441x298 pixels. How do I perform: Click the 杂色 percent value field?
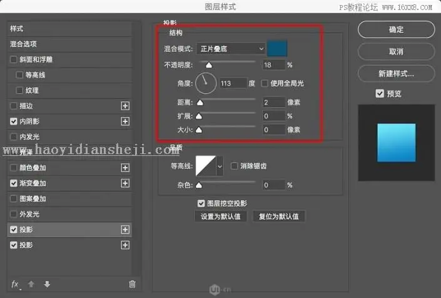274,185
